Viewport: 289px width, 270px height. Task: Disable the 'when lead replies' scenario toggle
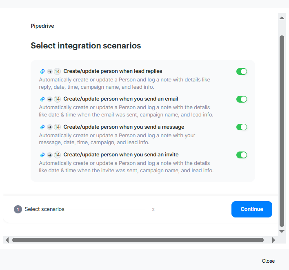(242, 72)
